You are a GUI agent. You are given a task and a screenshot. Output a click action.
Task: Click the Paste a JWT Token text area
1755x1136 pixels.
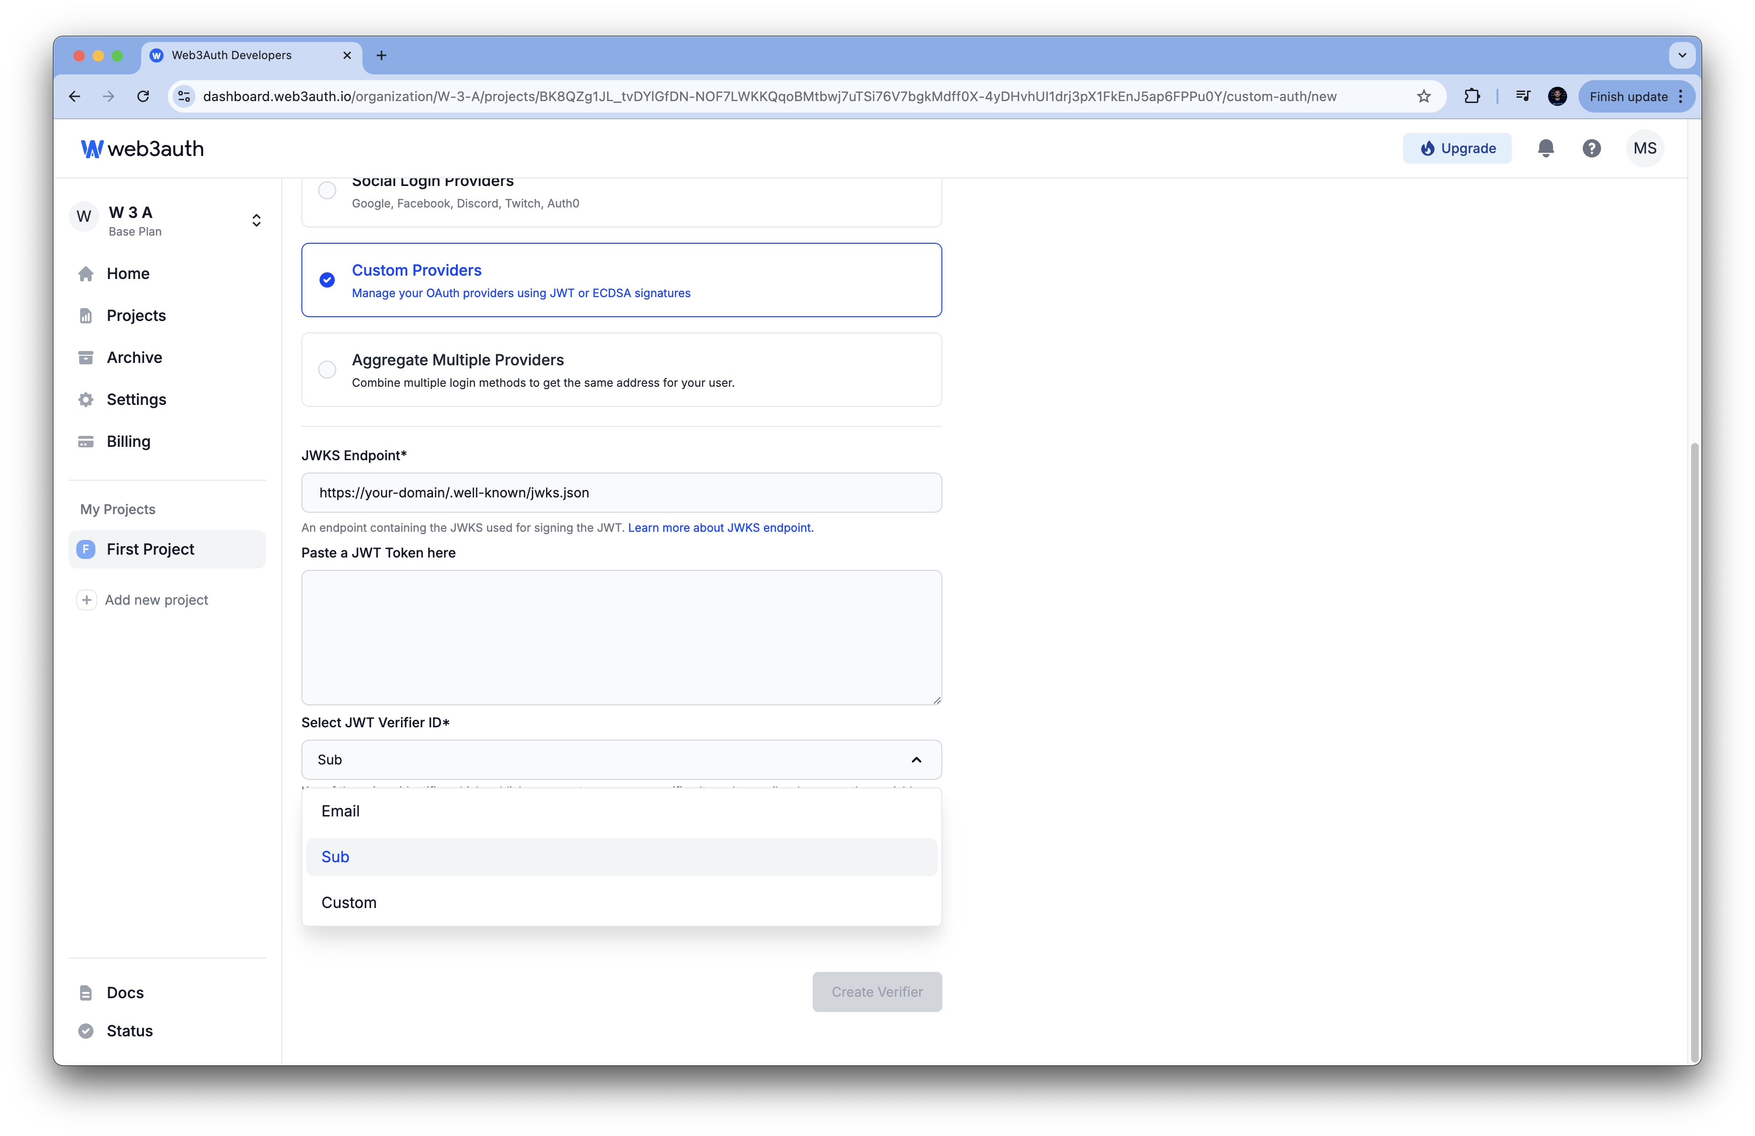pyautogui.click(x=621, y=638)
